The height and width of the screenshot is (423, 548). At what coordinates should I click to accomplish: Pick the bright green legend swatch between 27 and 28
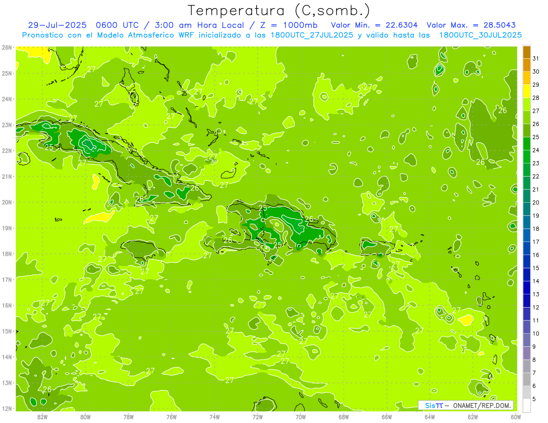click(x=527, y=104)
